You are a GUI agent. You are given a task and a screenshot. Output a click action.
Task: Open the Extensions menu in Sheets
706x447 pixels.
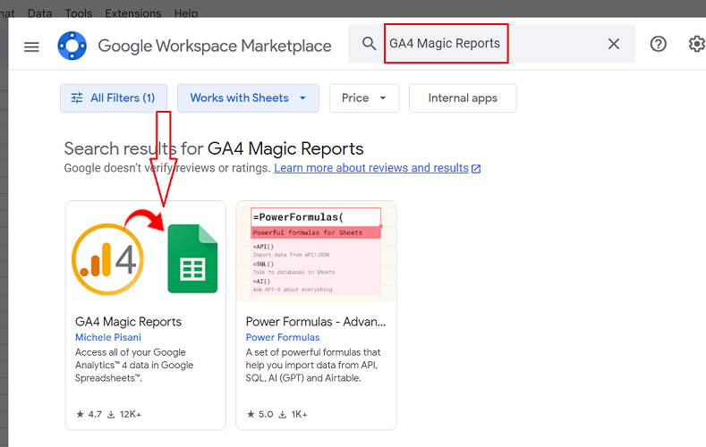pyautogui.click(x=132, y=13)
